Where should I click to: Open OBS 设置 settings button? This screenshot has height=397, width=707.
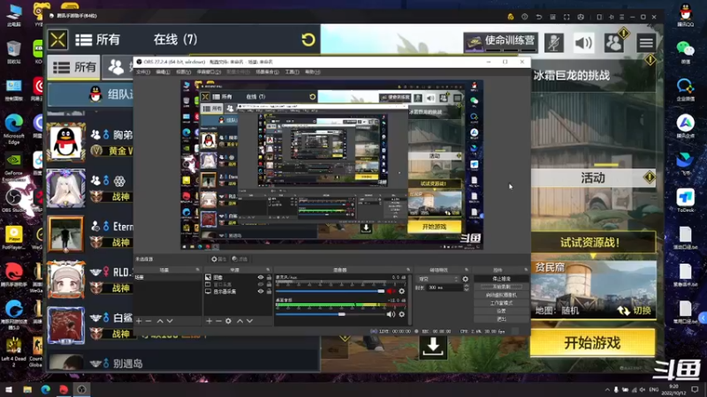tap(501, 311)
